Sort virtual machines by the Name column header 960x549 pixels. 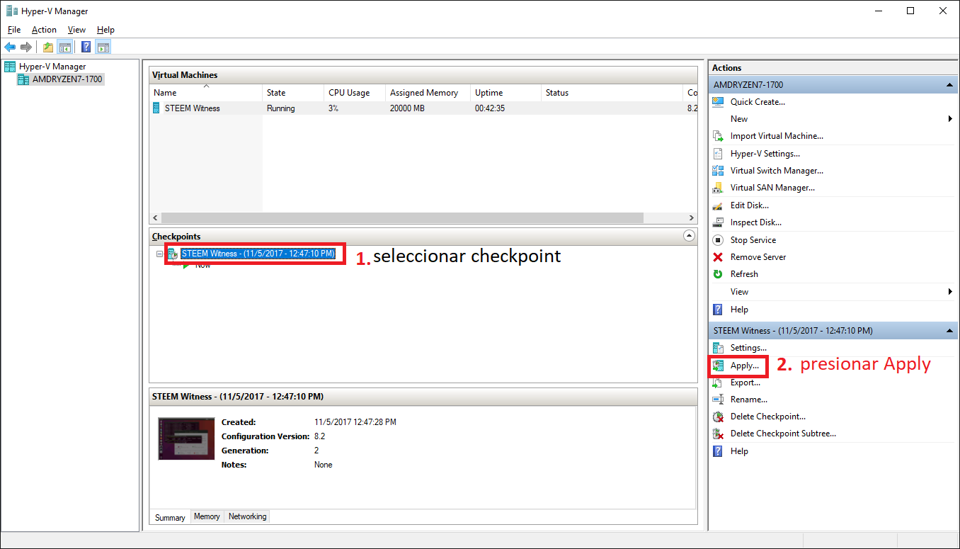206,93
